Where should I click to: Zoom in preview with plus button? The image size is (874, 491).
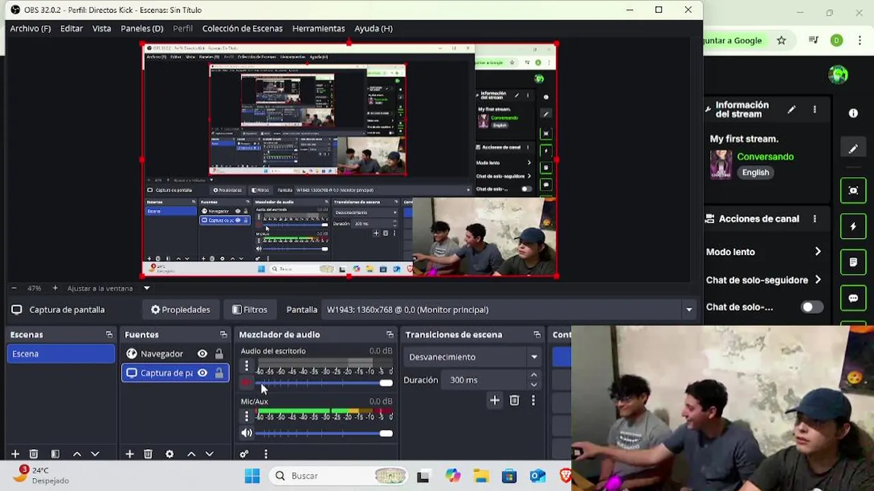pyautogui.click(x=55, y=288)
